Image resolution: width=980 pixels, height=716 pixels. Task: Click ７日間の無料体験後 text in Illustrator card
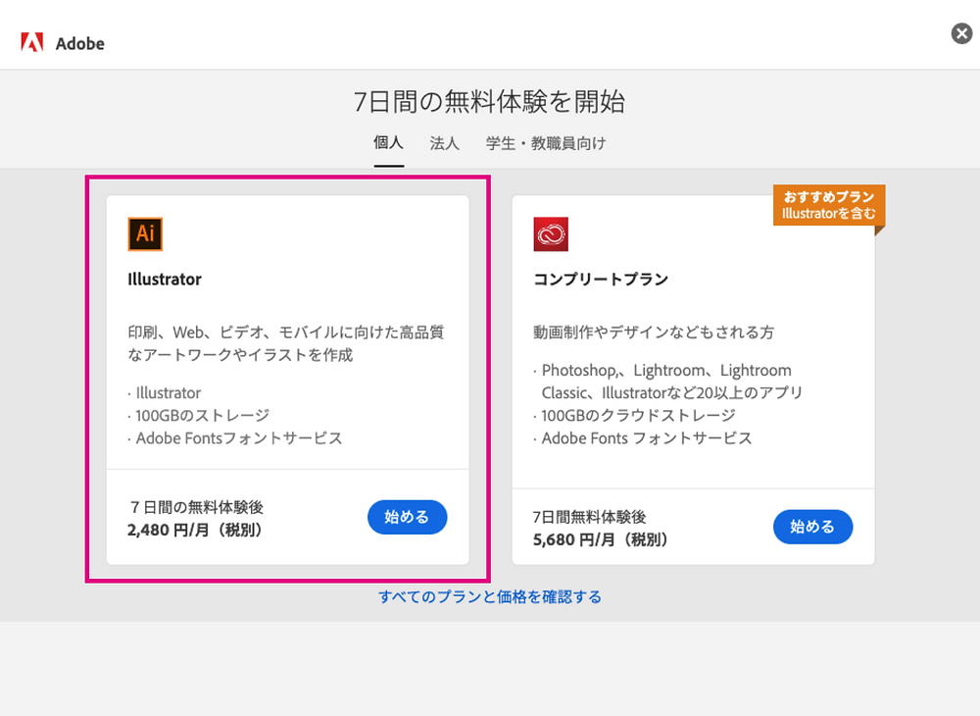pos(196,507)
